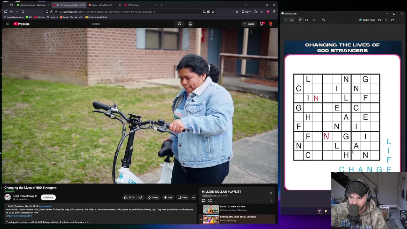Click the video player with the woman and e-bike
The image size is (407, 229).
(x=140, y=106)
